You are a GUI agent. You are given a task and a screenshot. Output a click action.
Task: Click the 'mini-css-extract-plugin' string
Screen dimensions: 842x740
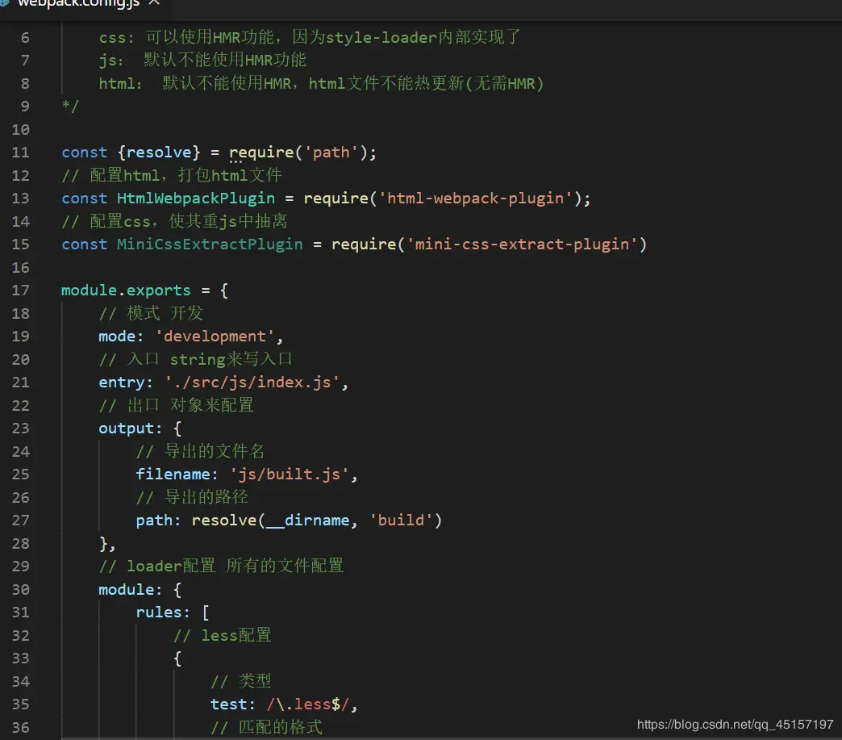522,245
